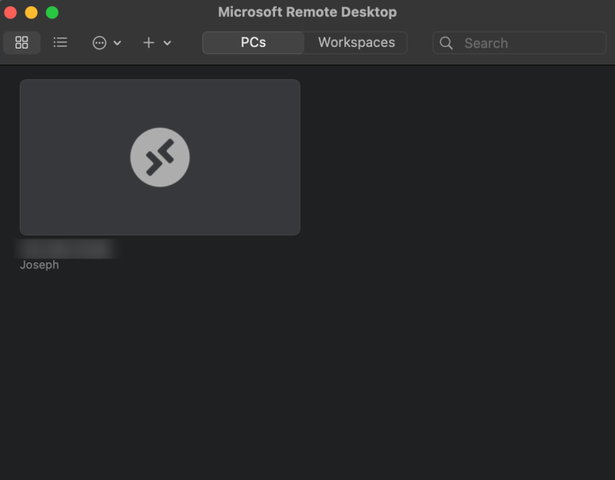Open the Workspaces tab

pos(354,42)
